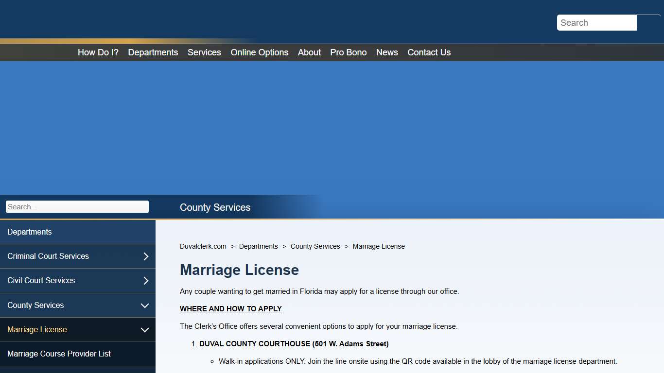Screen dimensions: 664x373
Task: Expand the Civil Court Services submenu
Action: pos(145,280)
